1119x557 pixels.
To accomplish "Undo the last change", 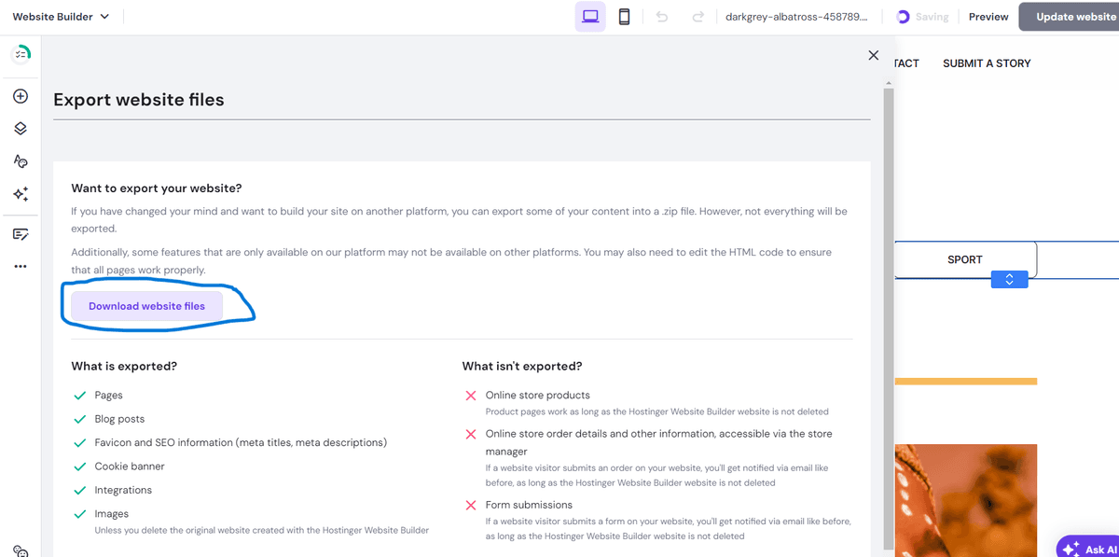I will point(663,16).
